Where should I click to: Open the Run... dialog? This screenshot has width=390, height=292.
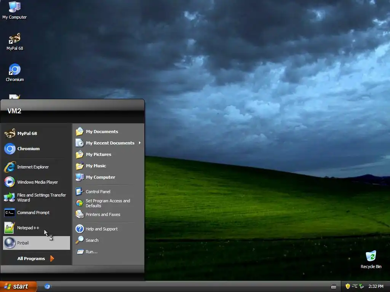tap(108, 252)
